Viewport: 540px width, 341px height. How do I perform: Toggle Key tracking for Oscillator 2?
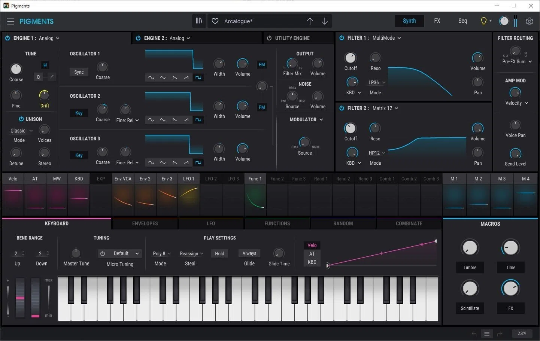click(79, 113)
